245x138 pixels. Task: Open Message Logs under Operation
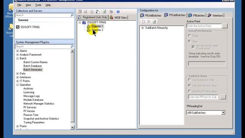coord(31,96)
